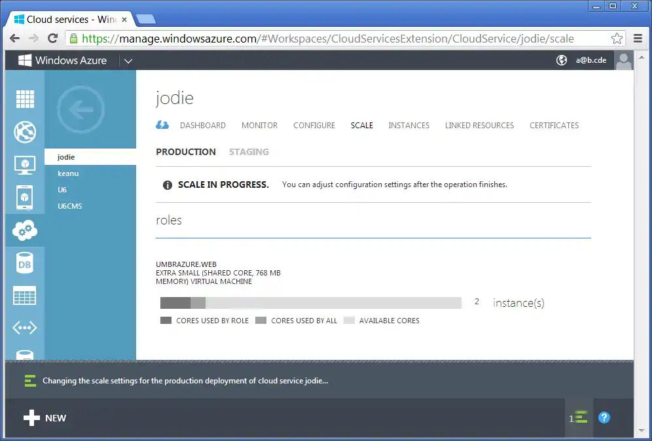Open the user avatar menu
The image size is (652, 441).
[x=623, y=60]
